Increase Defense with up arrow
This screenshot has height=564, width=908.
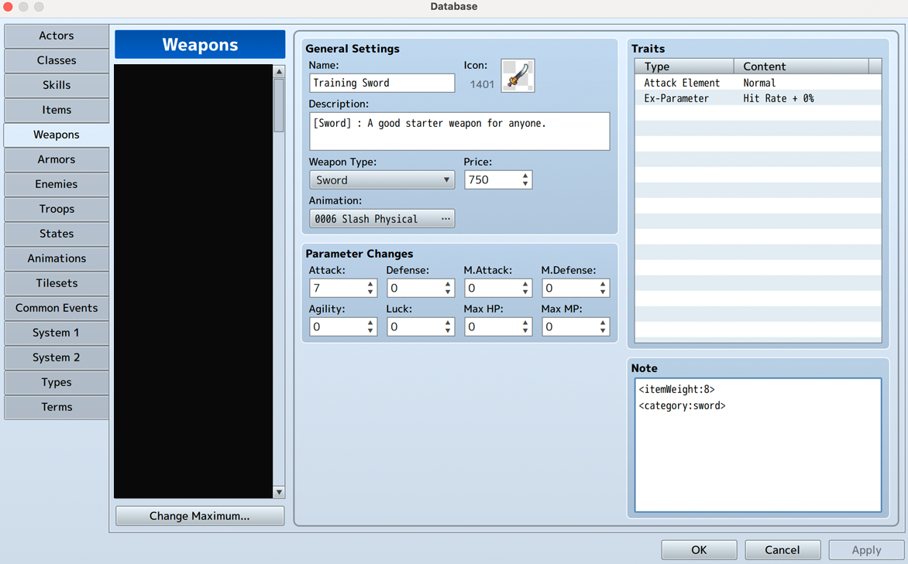[x=448, y=284]
